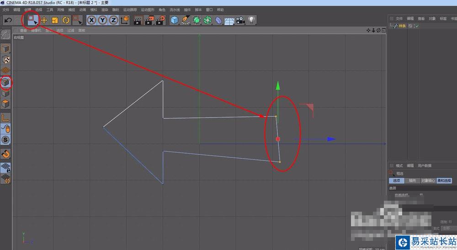
Task: Click the viewport zoom navigation icon
Action: coord(373,30)
